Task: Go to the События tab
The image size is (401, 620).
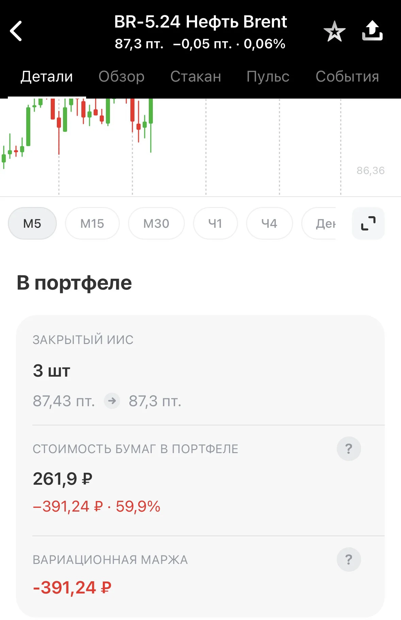Action: click(x=347, y=77)
